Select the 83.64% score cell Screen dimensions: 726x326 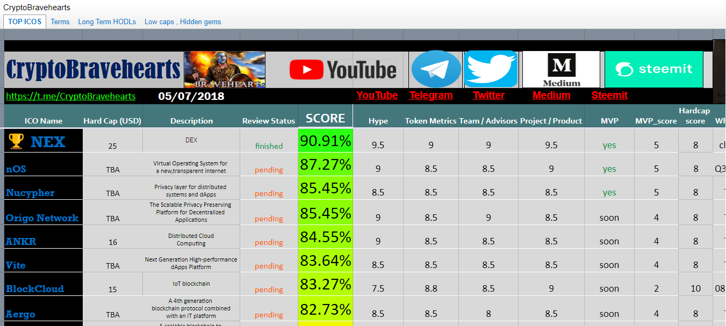tap(326, 260)
